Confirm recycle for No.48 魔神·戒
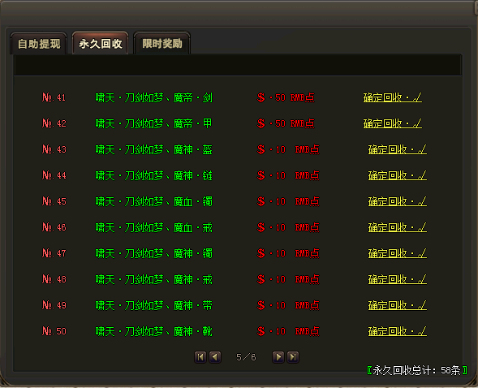Viewport: 478px width, 388px height. pyautogui.click(x=398, y=279)
